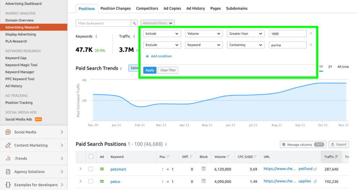Click the keyword search magnifier icon
357x190 pixels.
pos(134,23)
